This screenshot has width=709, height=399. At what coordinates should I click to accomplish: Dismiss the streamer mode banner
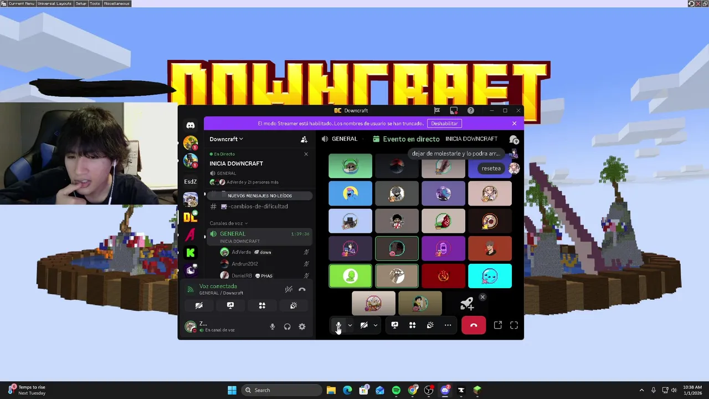coord(514,124)
